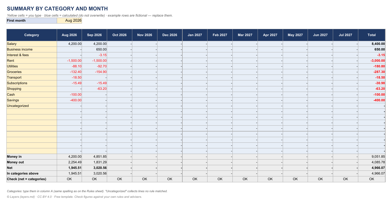Click the First month label cell
Screen dimensions: 392x205
32,21
